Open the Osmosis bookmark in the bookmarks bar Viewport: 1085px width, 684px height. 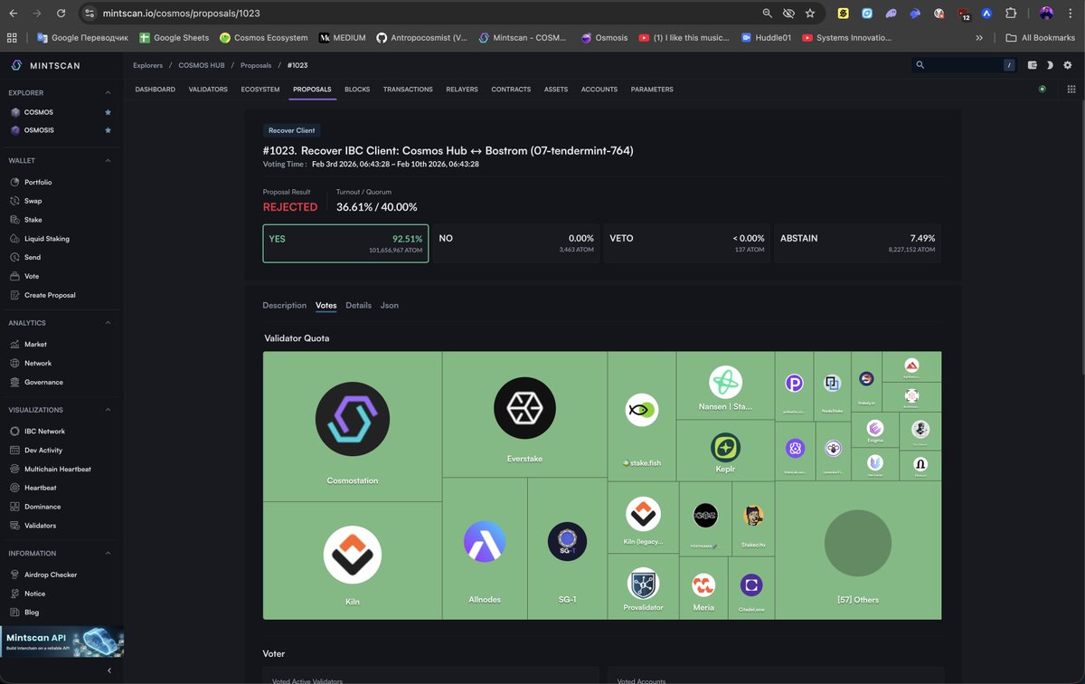(604, 37)
